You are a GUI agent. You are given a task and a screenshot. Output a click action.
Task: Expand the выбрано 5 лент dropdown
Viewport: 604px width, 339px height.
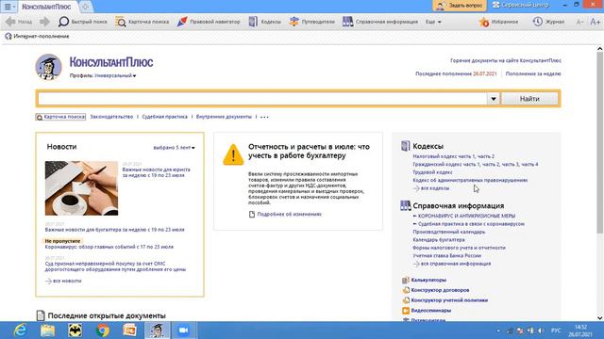coord(174,148)
